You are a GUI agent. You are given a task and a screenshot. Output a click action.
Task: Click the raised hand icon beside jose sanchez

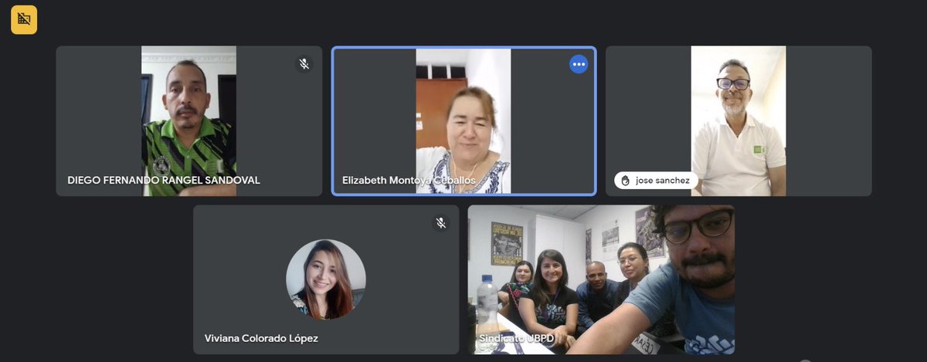625,180
